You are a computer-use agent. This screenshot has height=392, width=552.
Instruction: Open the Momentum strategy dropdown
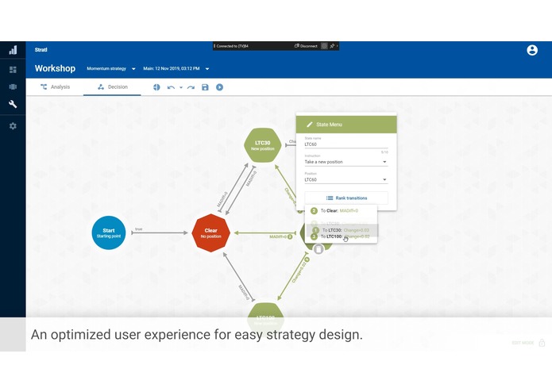click(x=111, y=68)
